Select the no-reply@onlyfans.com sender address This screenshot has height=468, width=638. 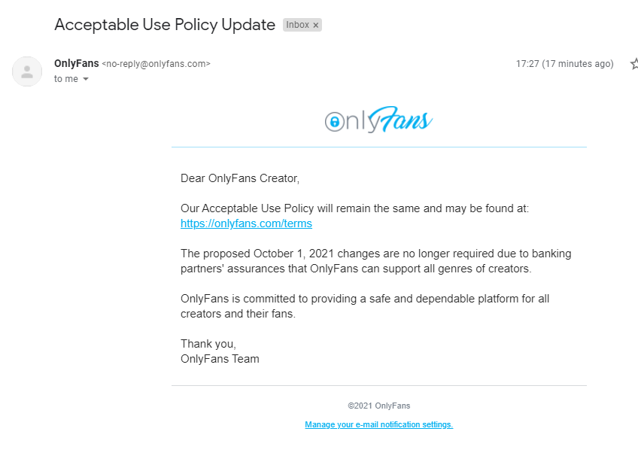coord(156,64)
